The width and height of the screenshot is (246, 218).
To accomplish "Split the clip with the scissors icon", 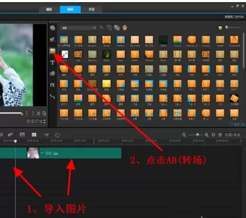I will click(x=38, y=113).
